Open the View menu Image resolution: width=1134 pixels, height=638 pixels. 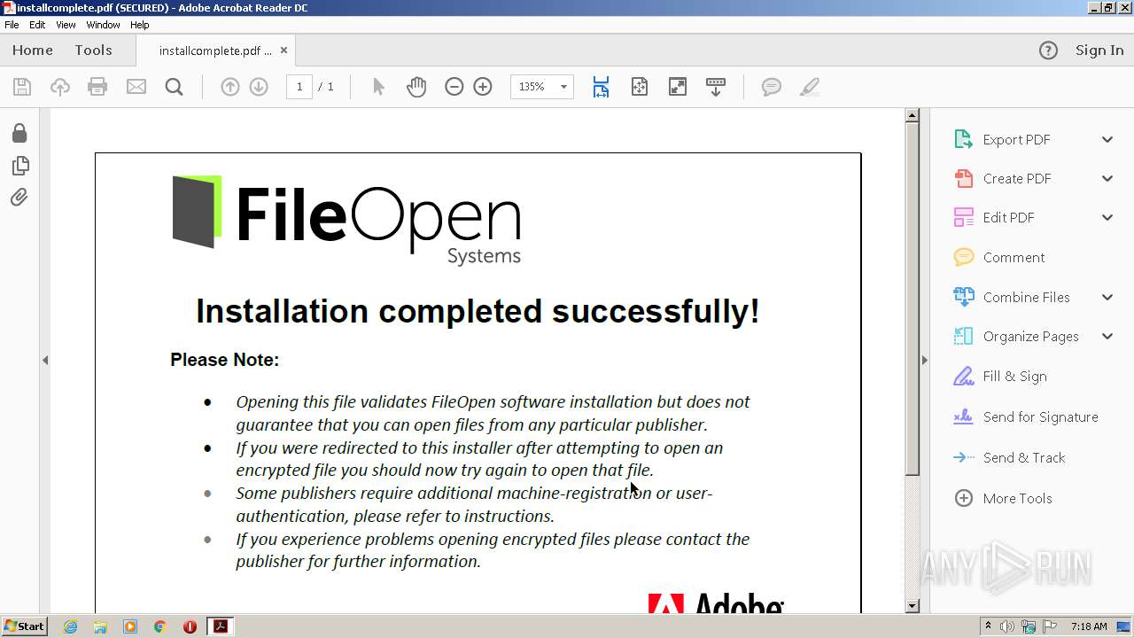(x=66, y=25)
